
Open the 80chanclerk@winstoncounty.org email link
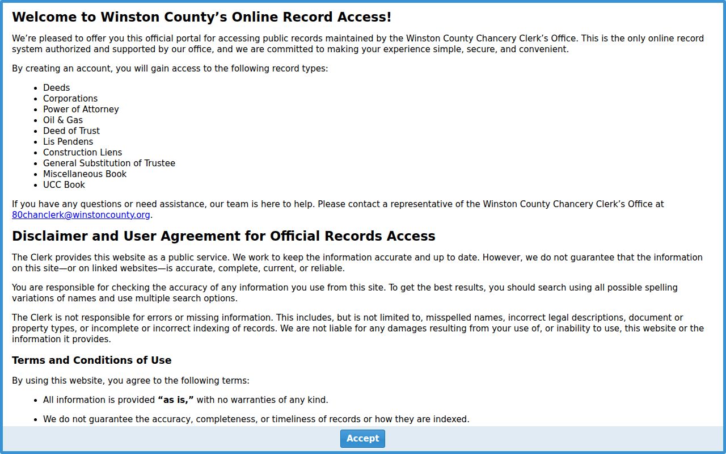pos(81,215)
